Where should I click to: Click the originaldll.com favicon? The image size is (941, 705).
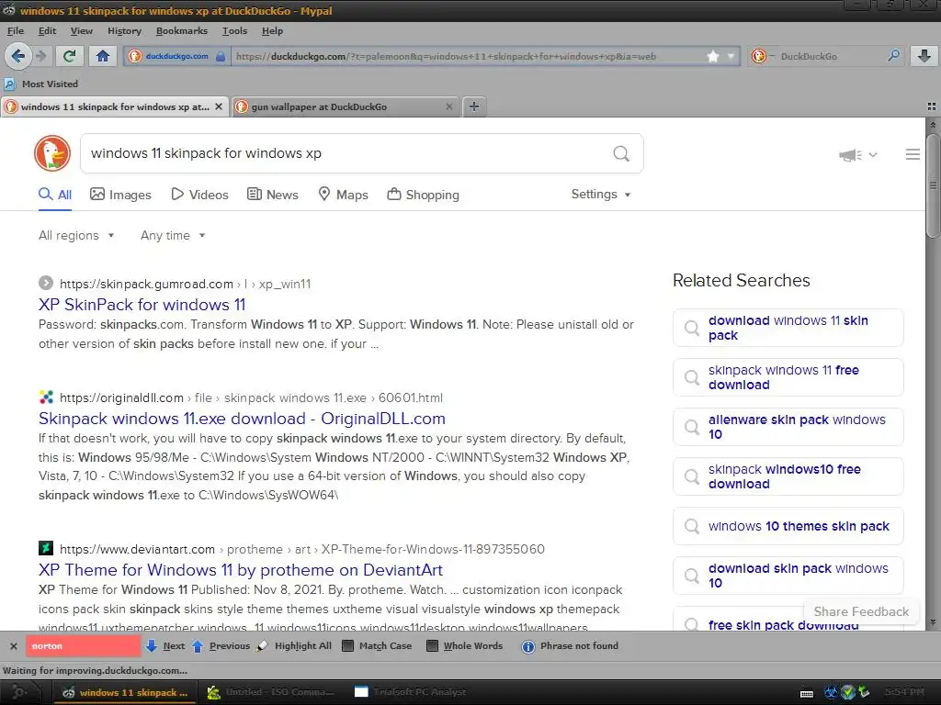46,397
